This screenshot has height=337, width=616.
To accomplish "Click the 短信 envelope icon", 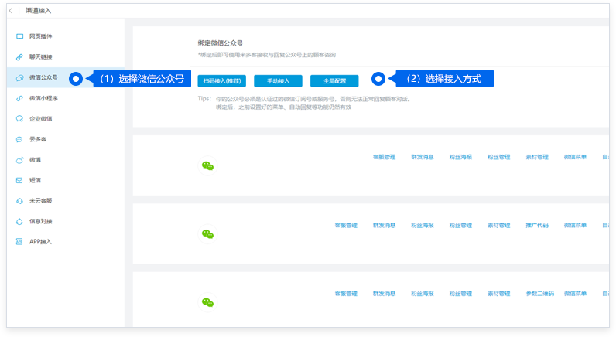I will [19, 180].
